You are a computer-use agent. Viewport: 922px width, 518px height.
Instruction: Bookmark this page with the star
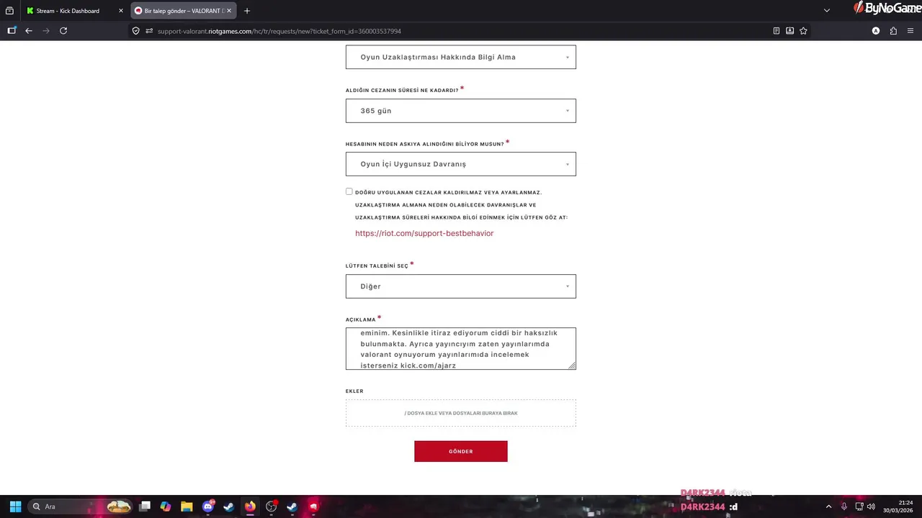pos(803,31)
